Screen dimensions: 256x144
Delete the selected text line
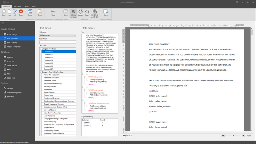point(21,12)
